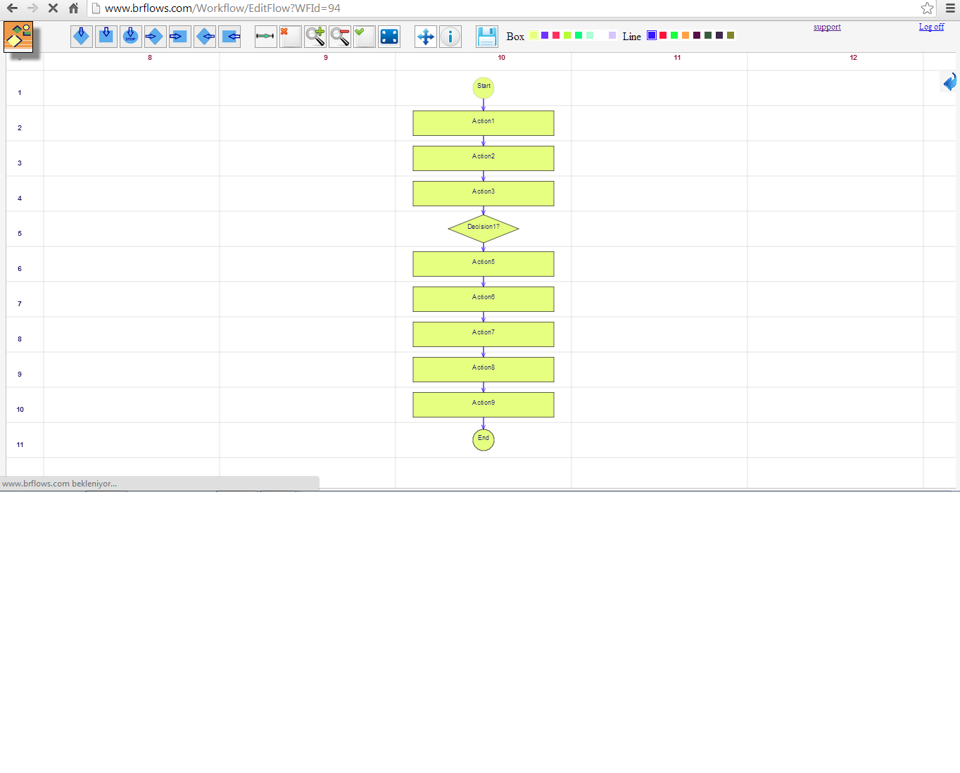The height and width of the screenshot is (773, 960).
Task: Zoom out with minus magnifier
Action: click(x=339, y=36)
